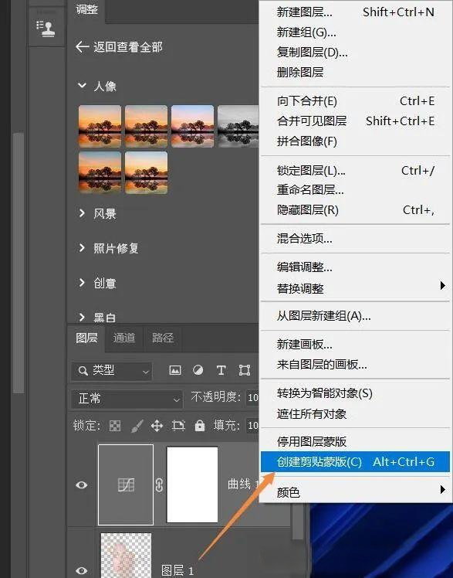Open the 替换调整 submenu arrow
The image size is (453, 578).
tap(443, 286)
